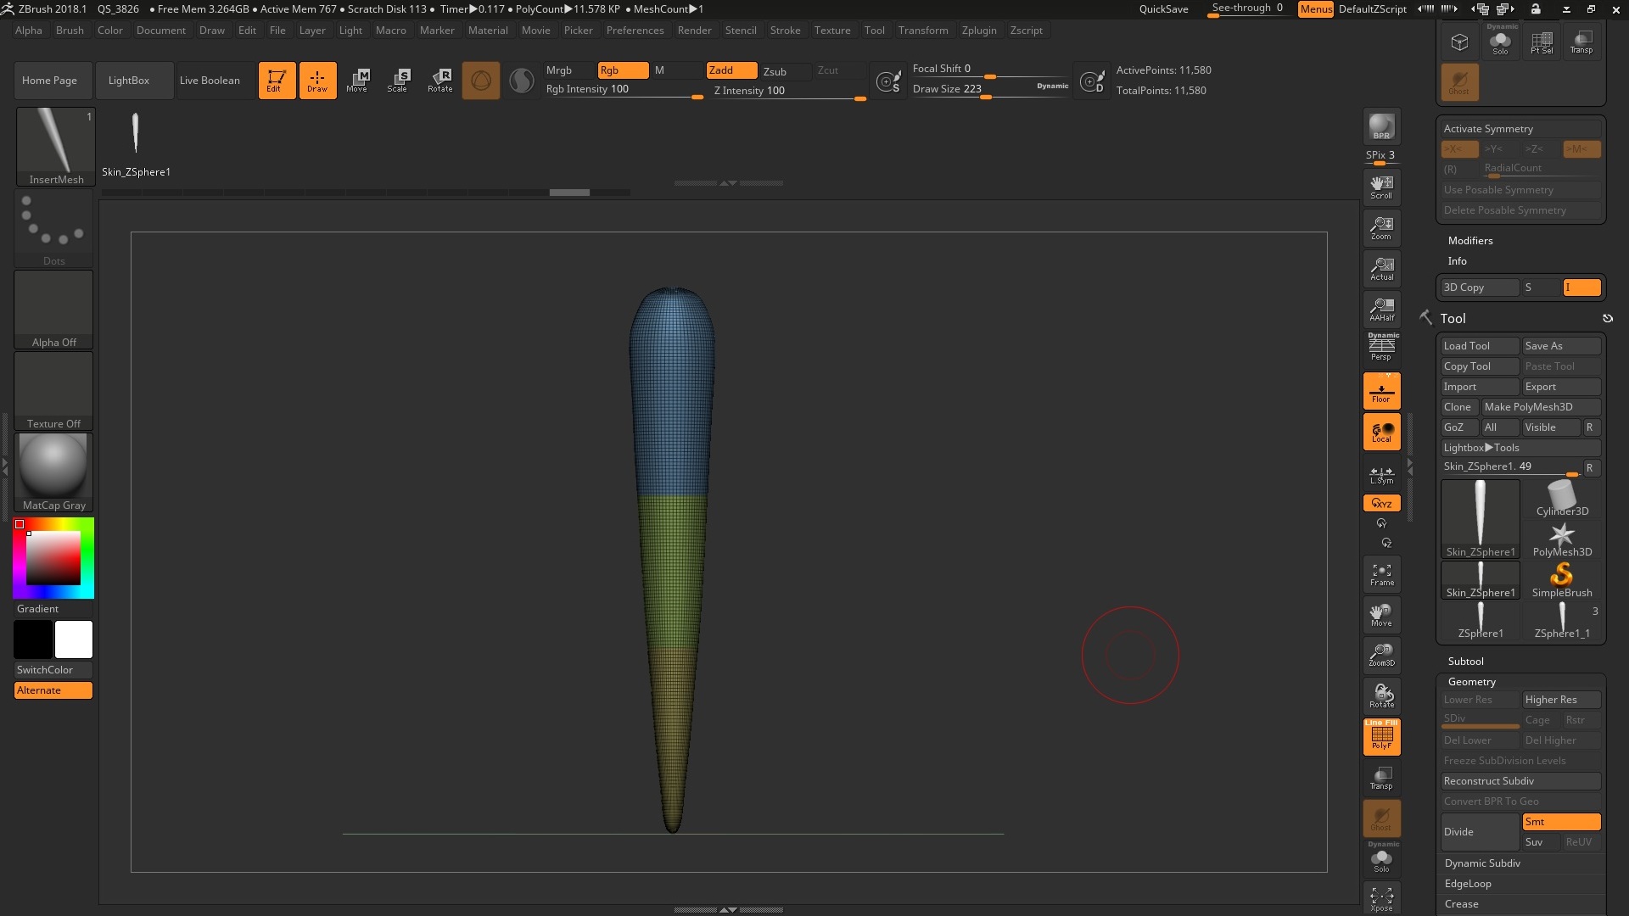This screenshot has height=916, width=1629.
Task: Open the Dots stroke selector
Action: point(53,228)
